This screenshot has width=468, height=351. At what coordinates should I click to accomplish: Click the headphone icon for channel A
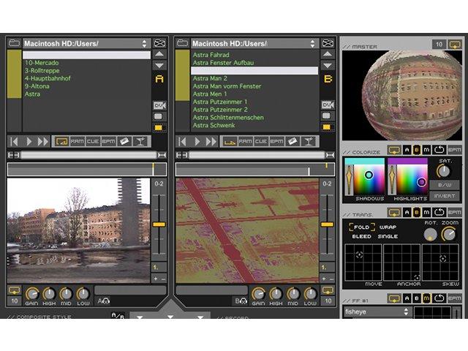(x=104, y=301)
